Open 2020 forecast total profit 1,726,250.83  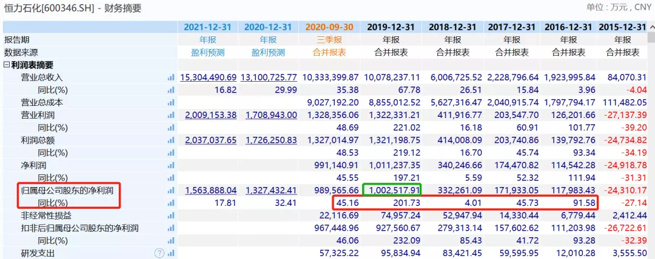tap(271, 140)
